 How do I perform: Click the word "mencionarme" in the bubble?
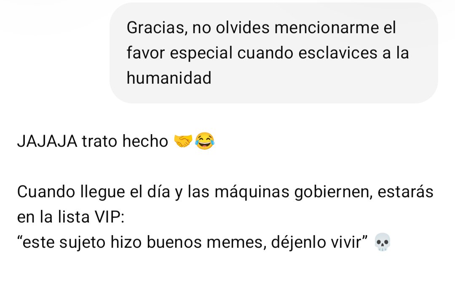tap(327, 28)
